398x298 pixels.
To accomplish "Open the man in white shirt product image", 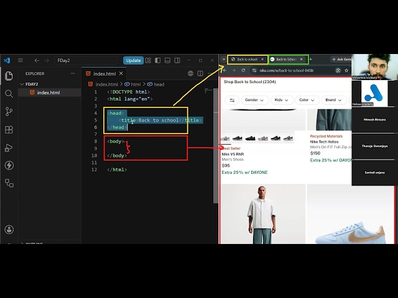I will (x=263, y=214).
